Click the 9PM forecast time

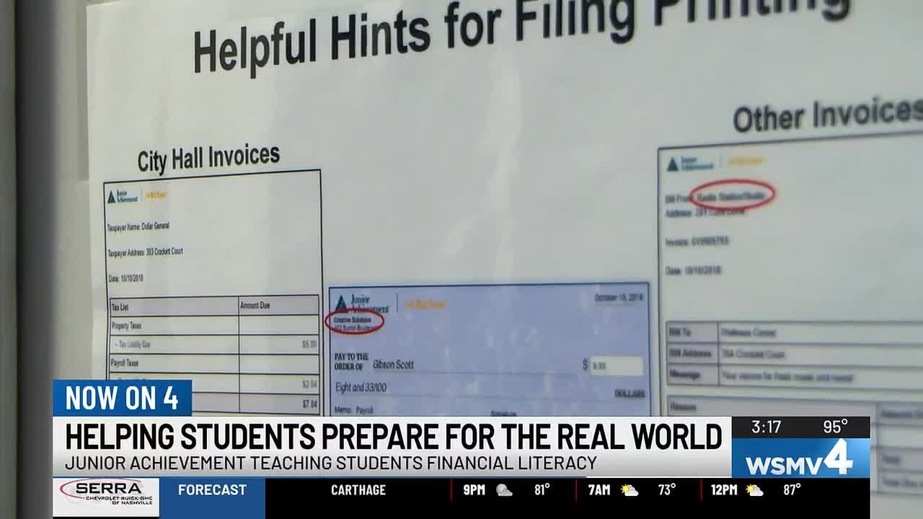pyautogui.click(x=474, y=490)
